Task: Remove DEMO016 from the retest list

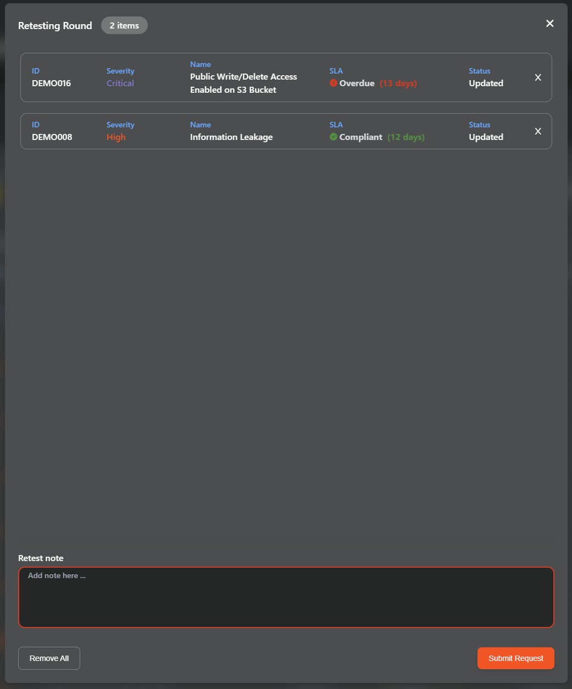Action: click(538, 77)
